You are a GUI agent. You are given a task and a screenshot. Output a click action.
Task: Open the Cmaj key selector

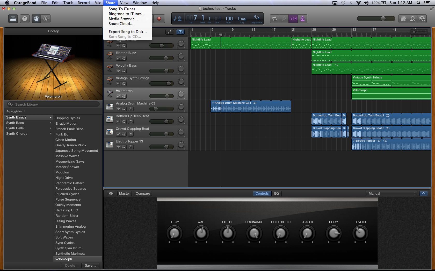242,19
